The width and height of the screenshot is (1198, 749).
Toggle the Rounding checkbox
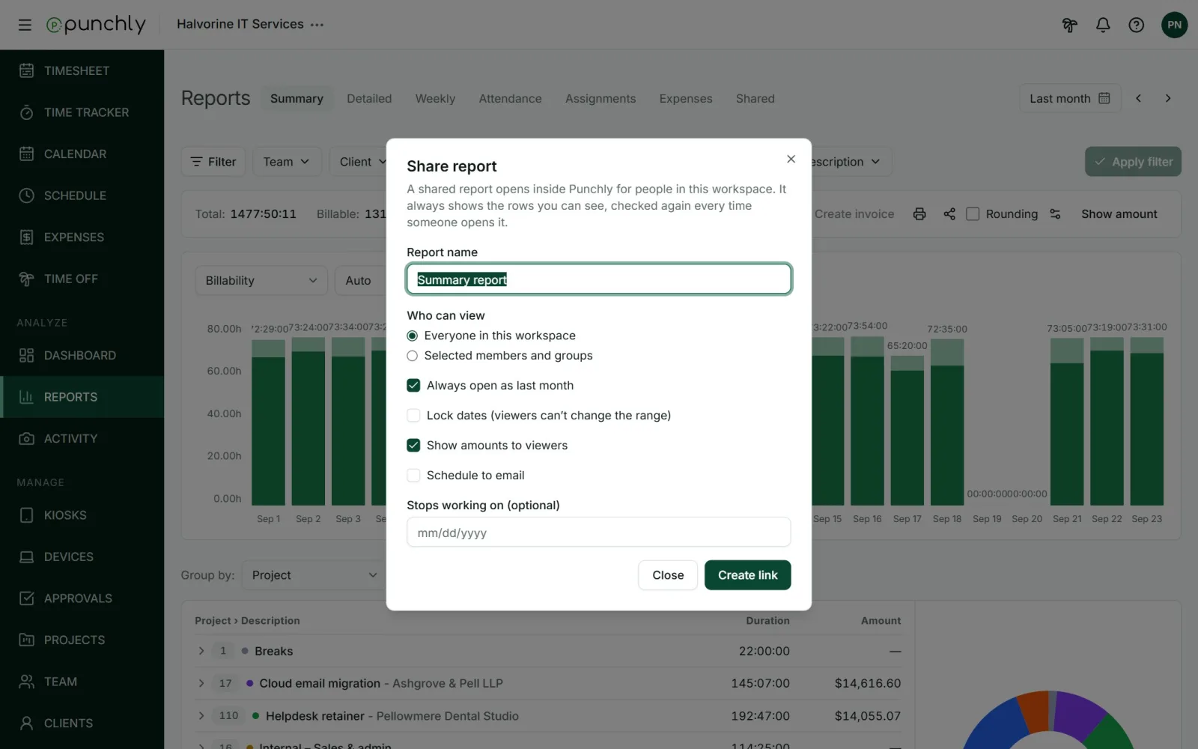[x=973, y=214]
